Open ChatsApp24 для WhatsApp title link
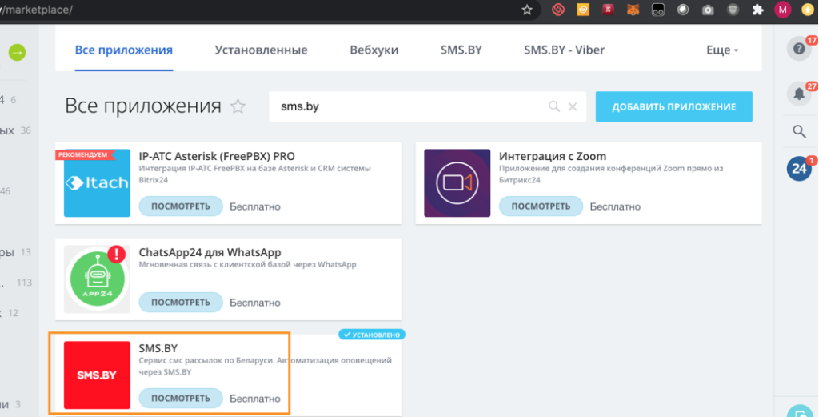The width and height of the screenshot is (819, 417). tap(210, 252)
